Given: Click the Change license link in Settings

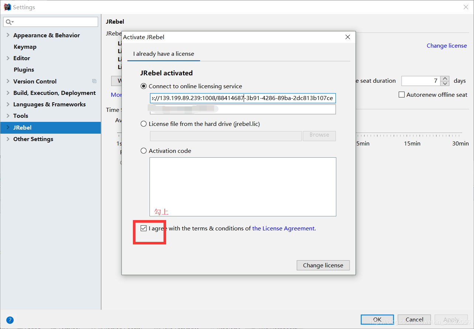Looking at the screenshot, I should pyautogui.click(x=447, y=45).
